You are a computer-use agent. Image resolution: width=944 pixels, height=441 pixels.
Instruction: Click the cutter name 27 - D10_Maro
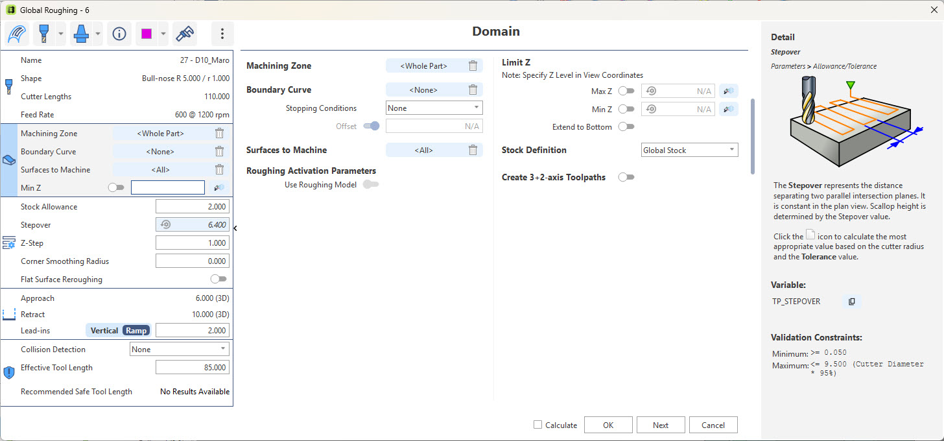pyautogui.click(x=205, y=60)
